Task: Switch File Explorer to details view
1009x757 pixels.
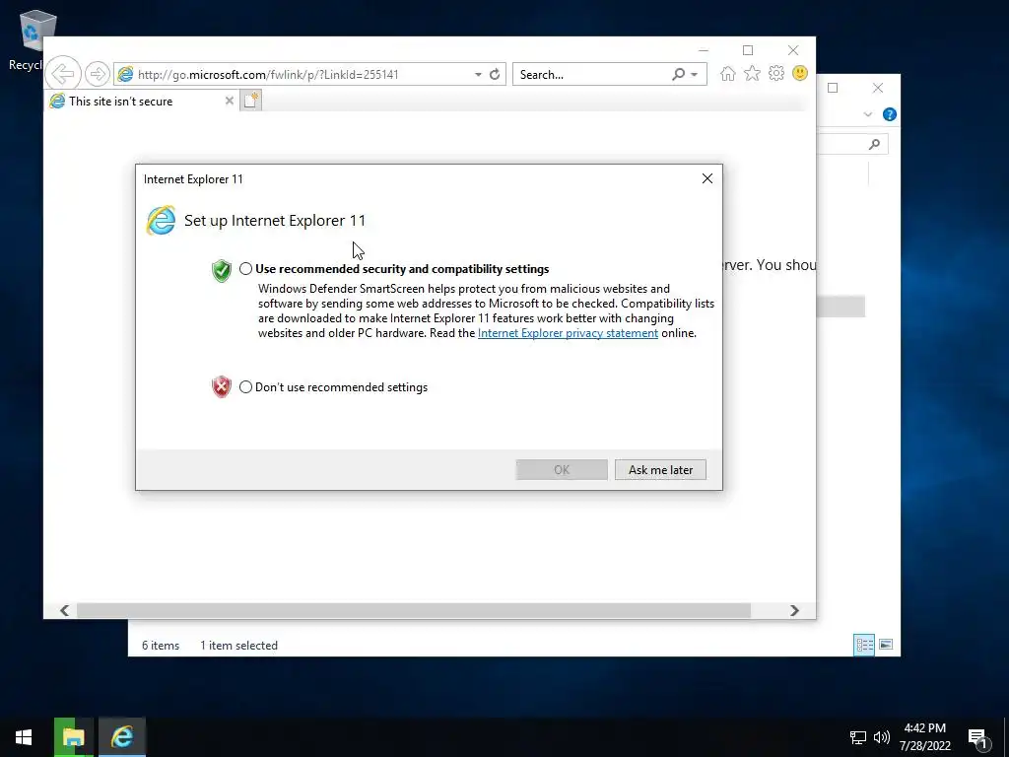Action: tap(864, 645)
